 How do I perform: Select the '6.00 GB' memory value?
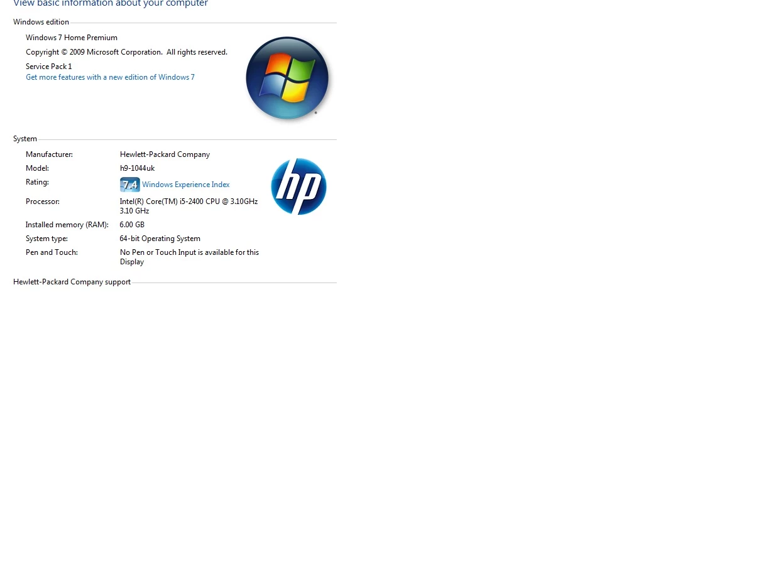click(x=132, y=225)
